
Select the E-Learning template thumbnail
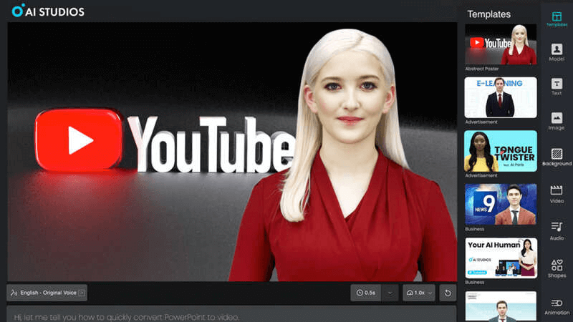(x=501, y=97)
